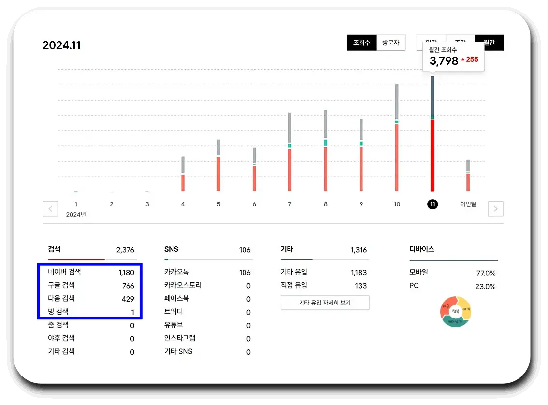Click the October gray bar in the chart
Image resolution: width=548 pixels, height=405 pixels.
pos(396,101)
